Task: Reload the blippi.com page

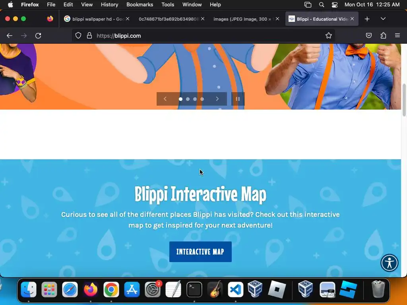Action: click(38, 35)
